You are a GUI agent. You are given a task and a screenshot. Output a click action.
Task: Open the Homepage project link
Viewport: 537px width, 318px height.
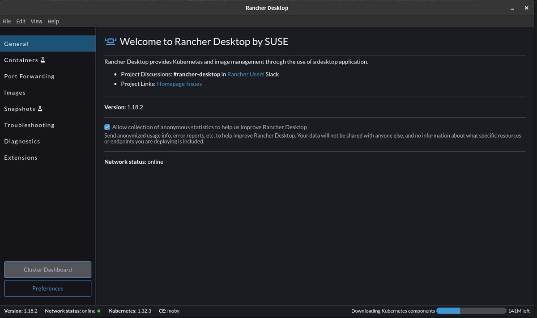click(171, 84)
